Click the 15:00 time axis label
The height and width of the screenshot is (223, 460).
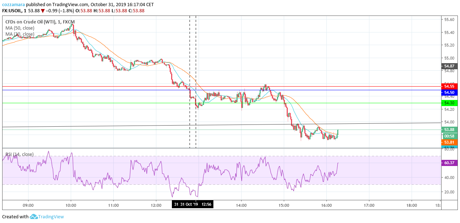tap(284, 205)
